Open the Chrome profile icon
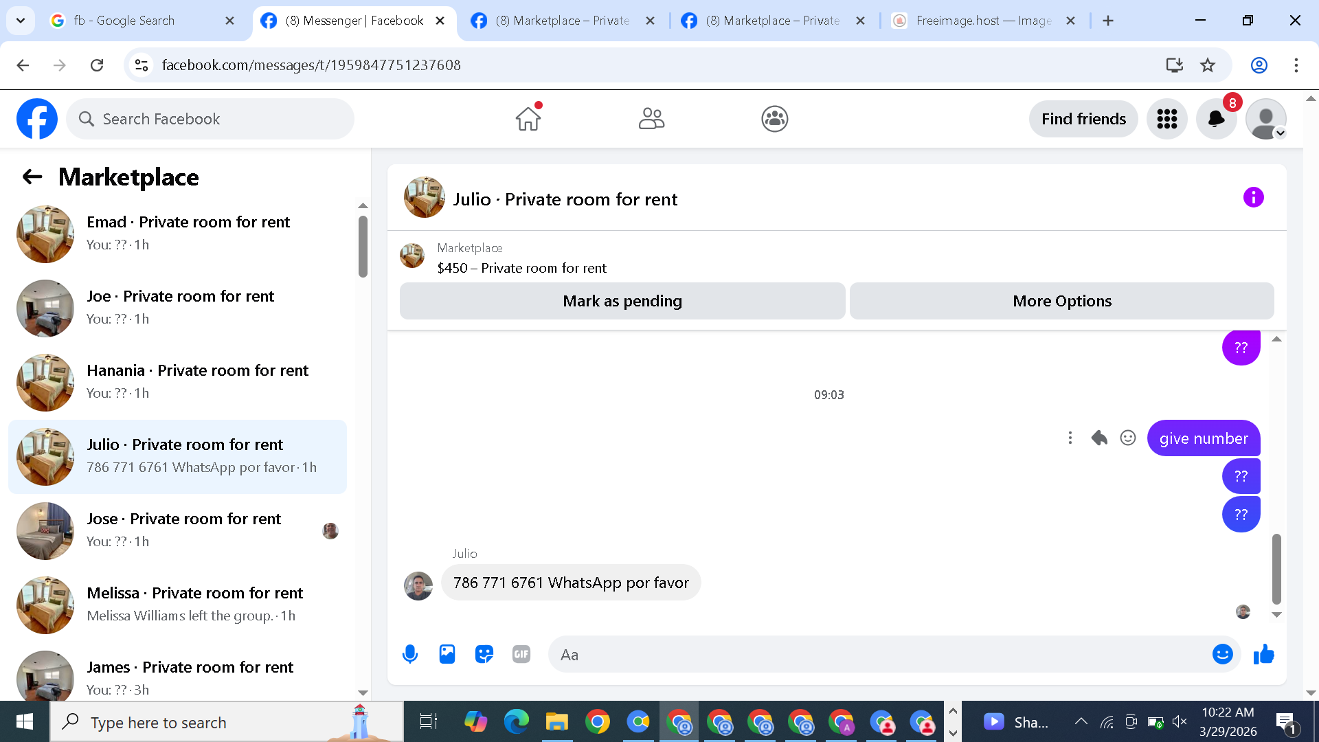 coord(1259,65)
